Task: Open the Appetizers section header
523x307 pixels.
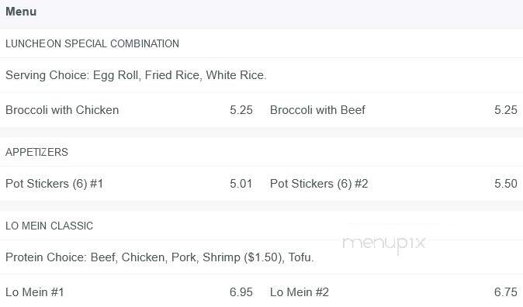Action: click(x=36, y=152)
